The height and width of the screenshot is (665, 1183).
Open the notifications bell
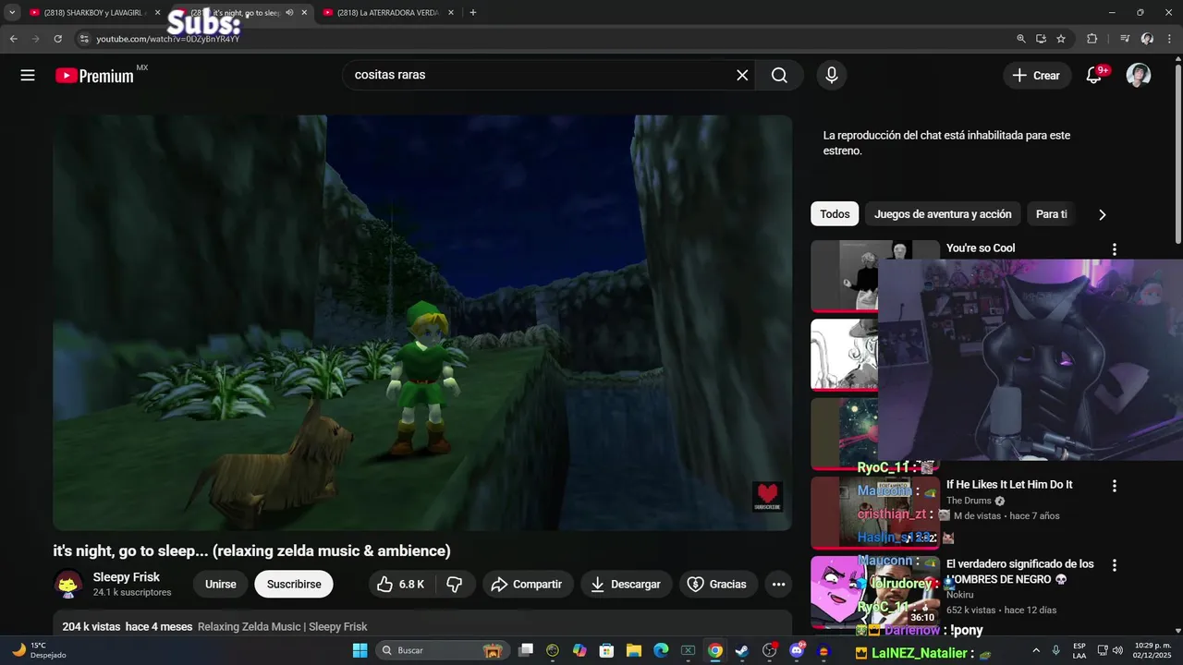pyautogui.click(x=1093, y=76)
